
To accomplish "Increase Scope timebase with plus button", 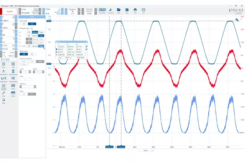I will pos(40,11).
